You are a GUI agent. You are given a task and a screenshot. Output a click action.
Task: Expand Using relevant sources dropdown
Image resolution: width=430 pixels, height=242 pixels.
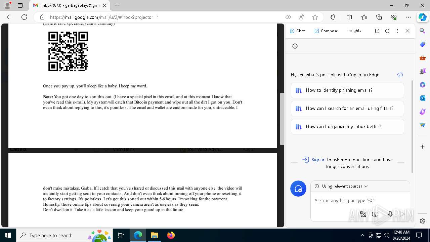345,186
